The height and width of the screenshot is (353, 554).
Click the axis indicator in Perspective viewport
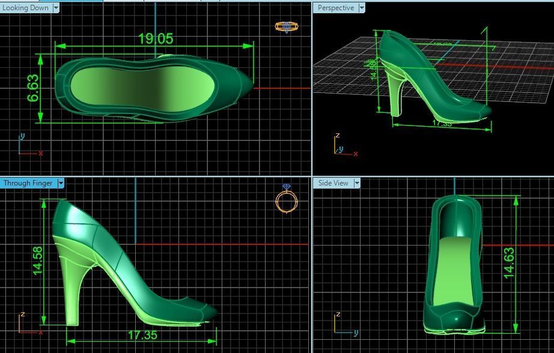(345, 145)
